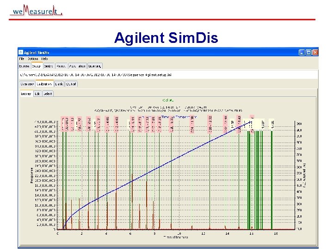
Task: Close the Agilent SimDis window
Action: click(315, 52)
